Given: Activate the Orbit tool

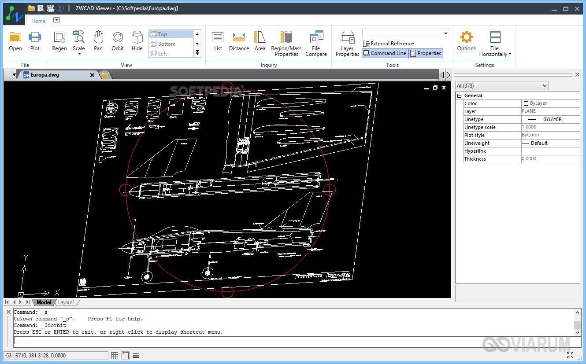Looking at the screenshot, I should pos(118,41).
